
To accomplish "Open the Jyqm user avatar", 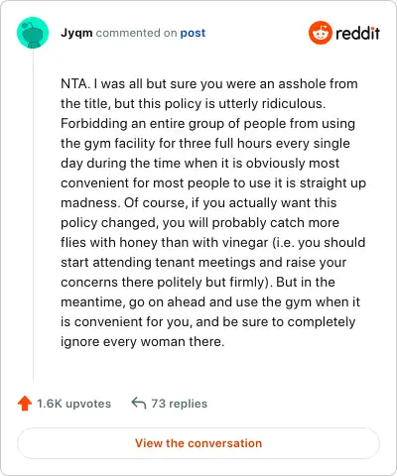I will [33, 33].
